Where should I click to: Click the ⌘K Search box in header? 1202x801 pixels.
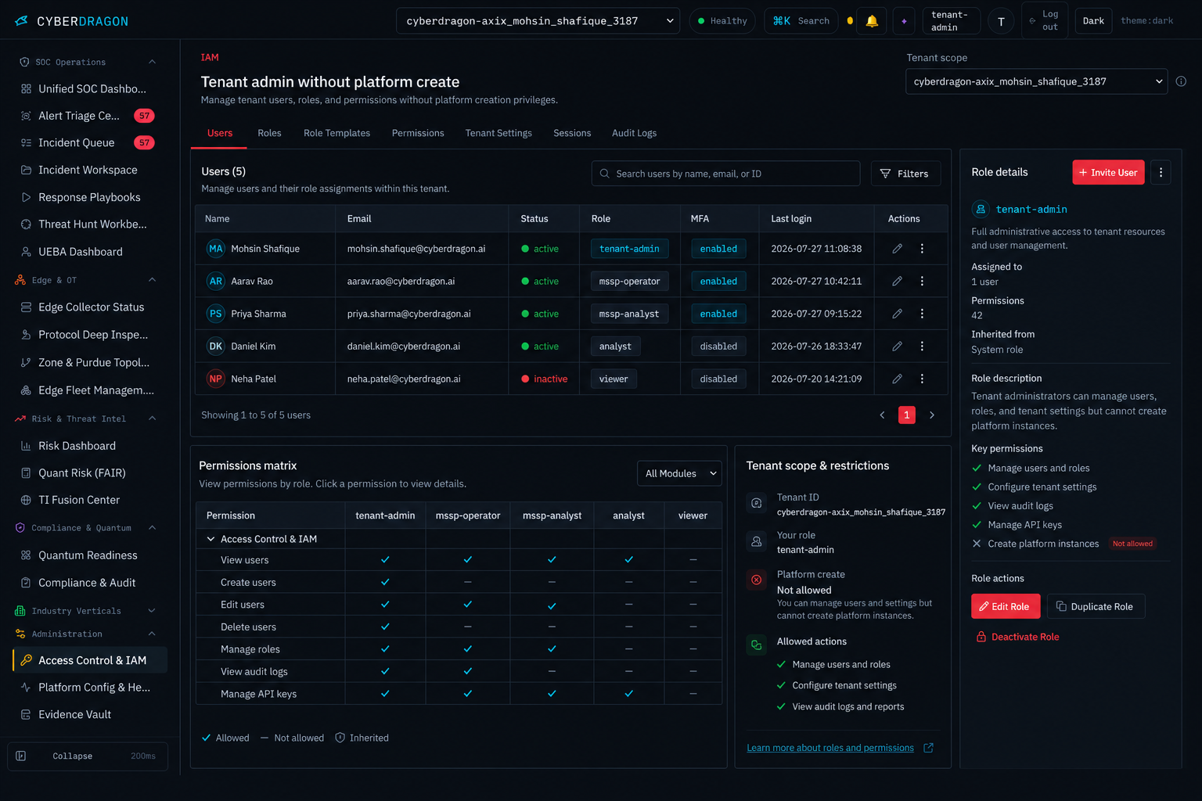(801, 21)
